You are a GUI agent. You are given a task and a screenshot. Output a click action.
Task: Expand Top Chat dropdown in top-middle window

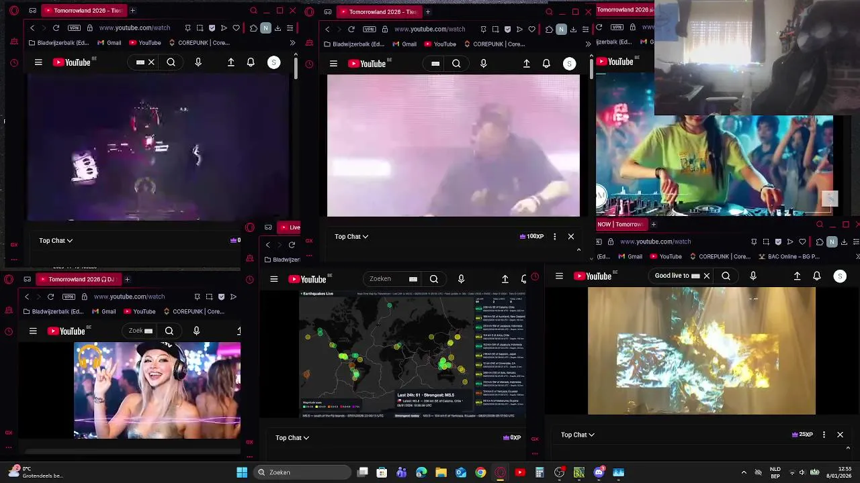(x=351, y=236)
